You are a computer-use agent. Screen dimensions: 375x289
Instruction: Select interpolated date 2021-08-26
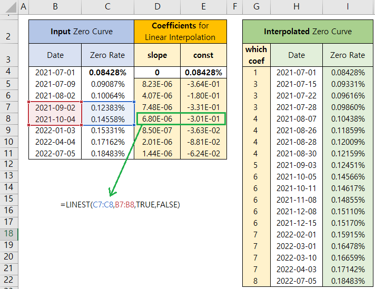(297, 131)
